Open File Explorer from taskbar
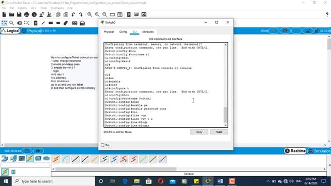This screenshot has width=331, height=186. [x=137, y=181]
